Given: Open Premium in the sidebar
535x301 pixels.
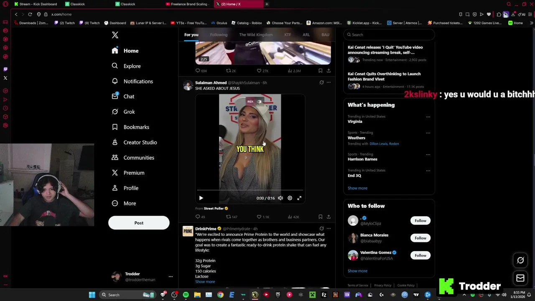Looking at the screenshot, I should [128, 173].
